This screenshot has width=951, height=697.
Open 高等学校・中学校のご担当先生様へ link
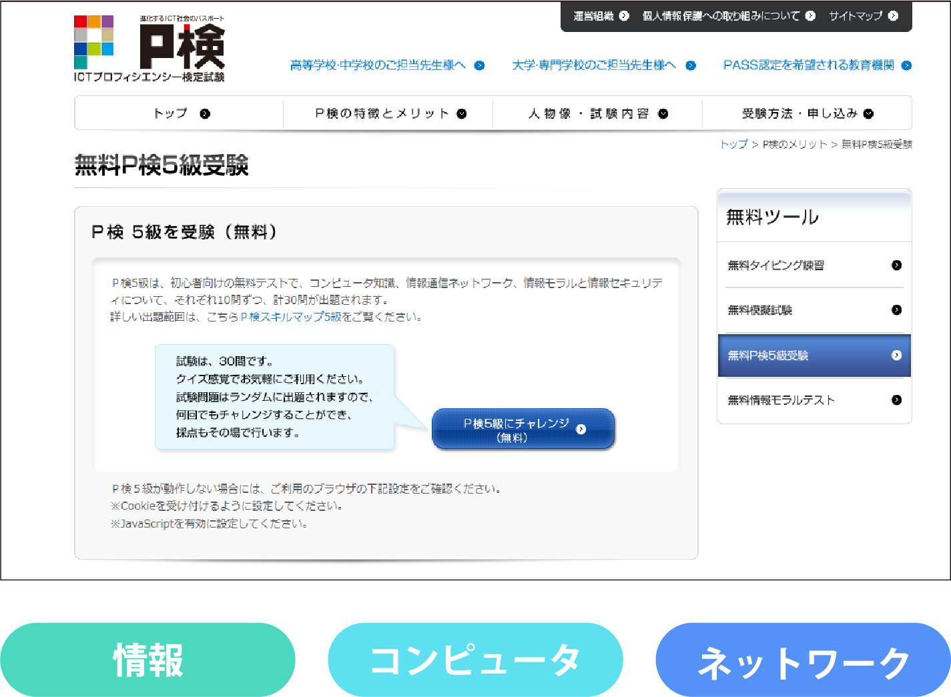(378, 65)
